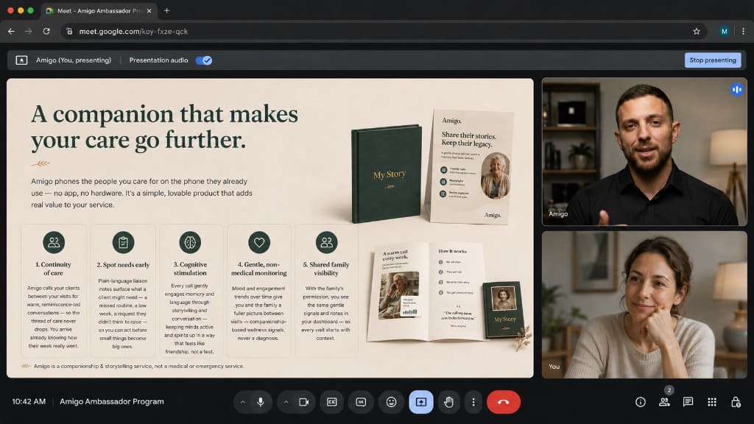Go forward in browser
This screenshot has width=754, height=424.
29,31
